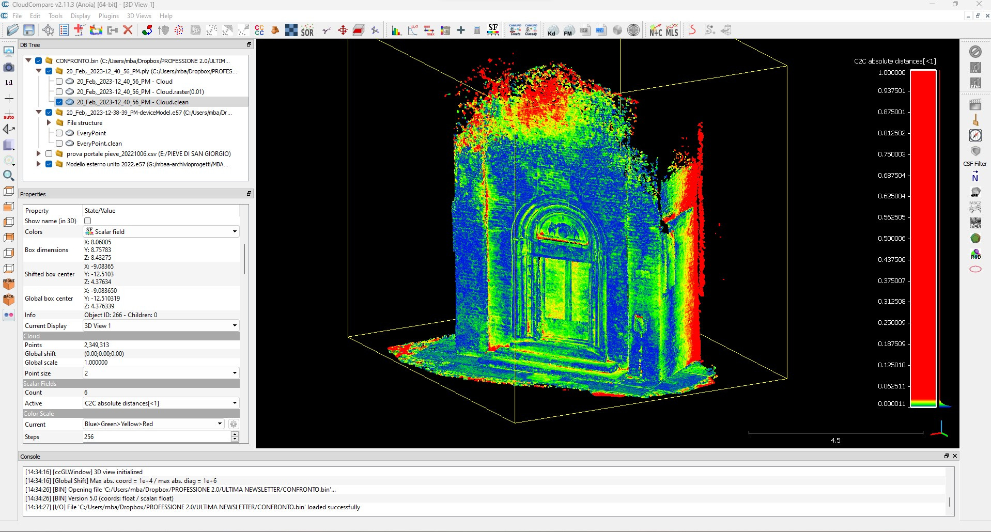Image resolution: width=991 pixels, height=532 pixels.
Task: Open the Current color scale dropdown
Action: click(x=153, y=424)
